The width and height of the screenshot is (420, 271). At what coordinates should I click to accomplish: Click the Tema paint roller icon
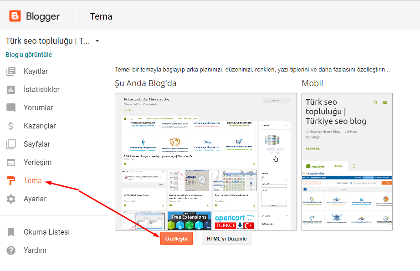coord(11,180)
